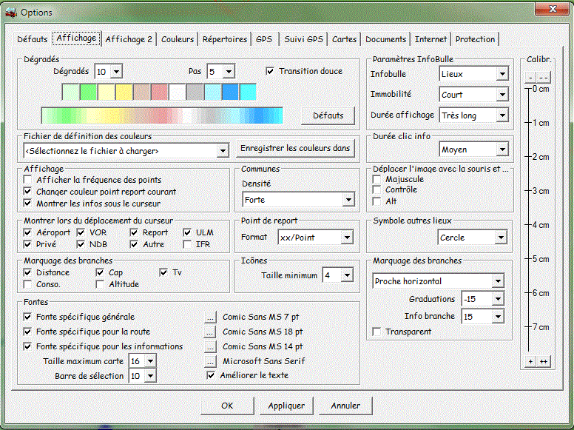Switch to the Affichage 2 tab
Viewport: 574px width, 430px height.
[129, 39]
